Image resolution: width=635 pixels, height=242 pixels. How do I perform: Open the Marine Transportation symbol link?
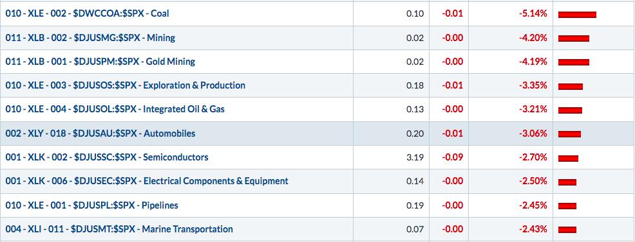[119, 229]
